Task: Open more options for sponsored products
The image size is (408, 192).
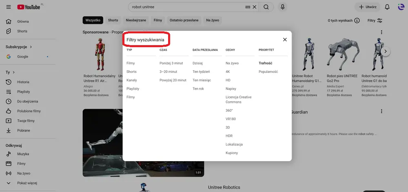Action: (381, 32)
